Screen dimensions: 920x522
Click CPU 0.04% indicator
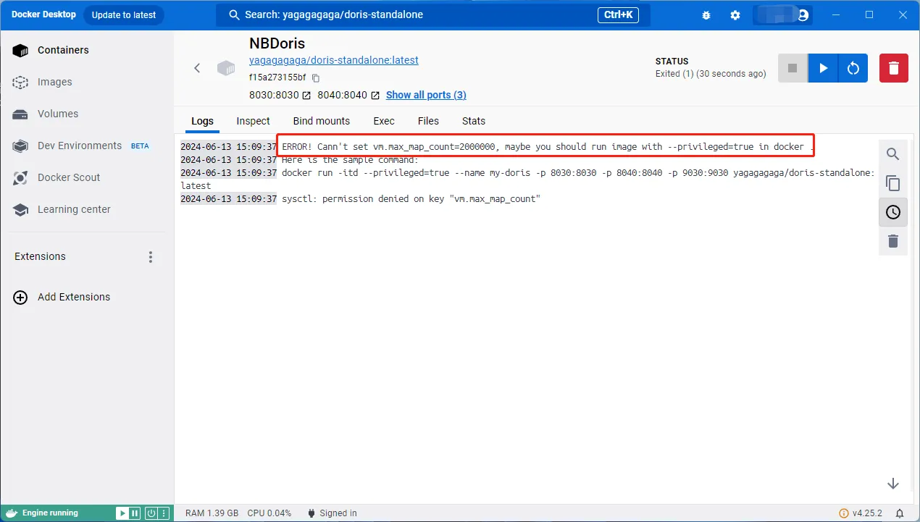[269, 513]
